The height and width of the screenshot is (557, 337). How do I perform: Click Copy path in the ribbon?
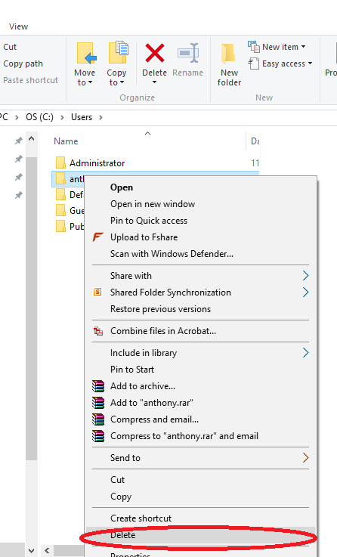[x=23, y=63]
